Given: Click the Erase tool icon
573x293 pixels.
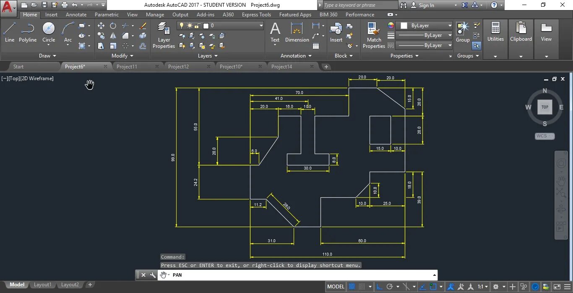Looking at the screenshot, I should pyautogui.click(x=143, y=26).
